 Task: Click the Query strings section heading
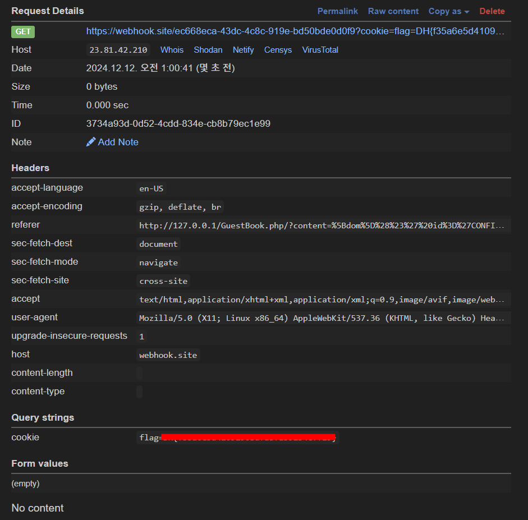tap(43, 418)
